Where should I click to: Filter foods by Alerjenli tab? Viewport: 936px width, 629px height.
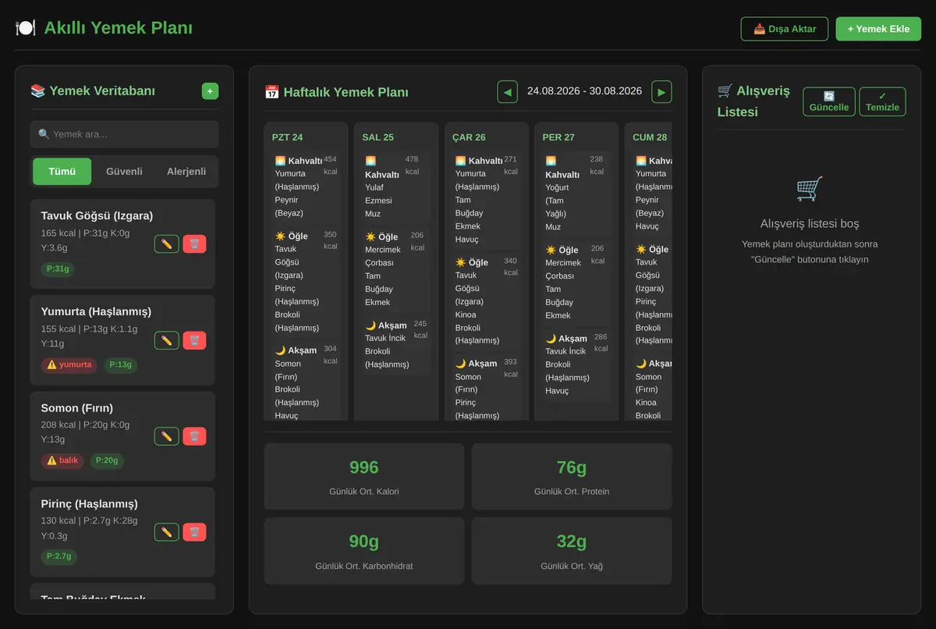click(186, 171)
